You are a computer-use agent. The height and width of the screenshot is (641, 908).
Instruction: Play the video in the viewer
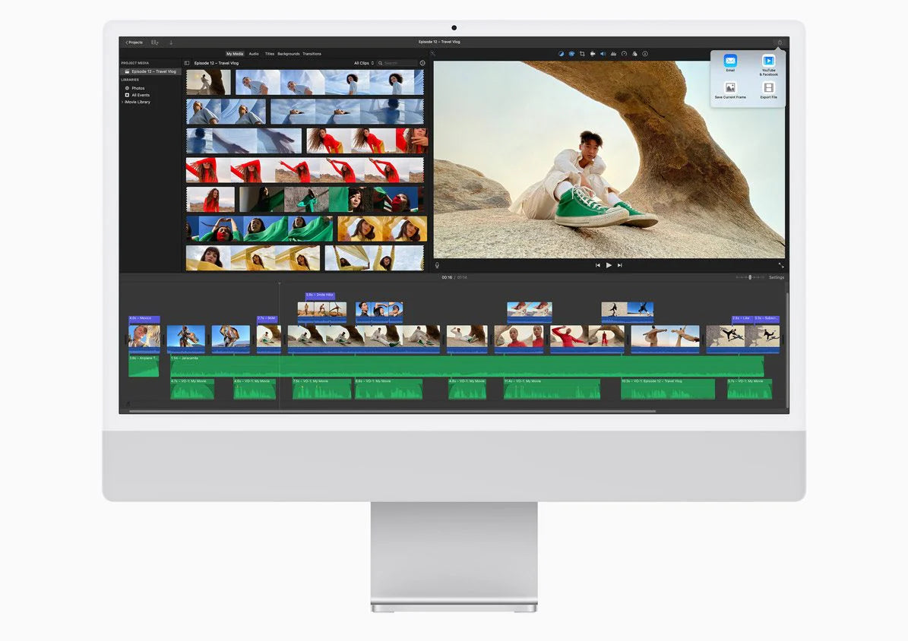[x=609, y=265]
